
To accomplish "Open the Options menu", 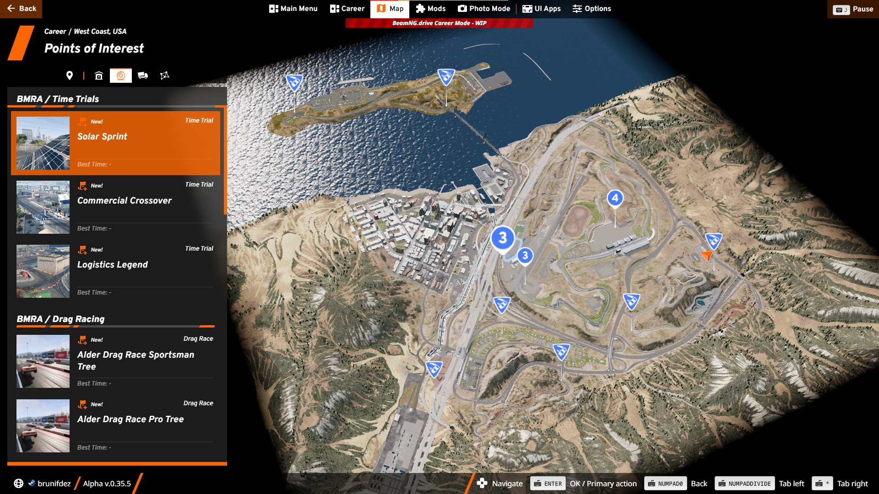I will (x=591, y=9).
